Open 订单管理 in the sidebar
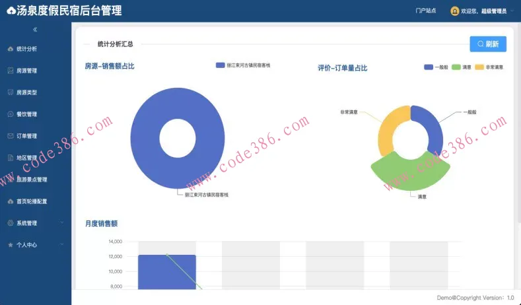 tap(36, 136)
